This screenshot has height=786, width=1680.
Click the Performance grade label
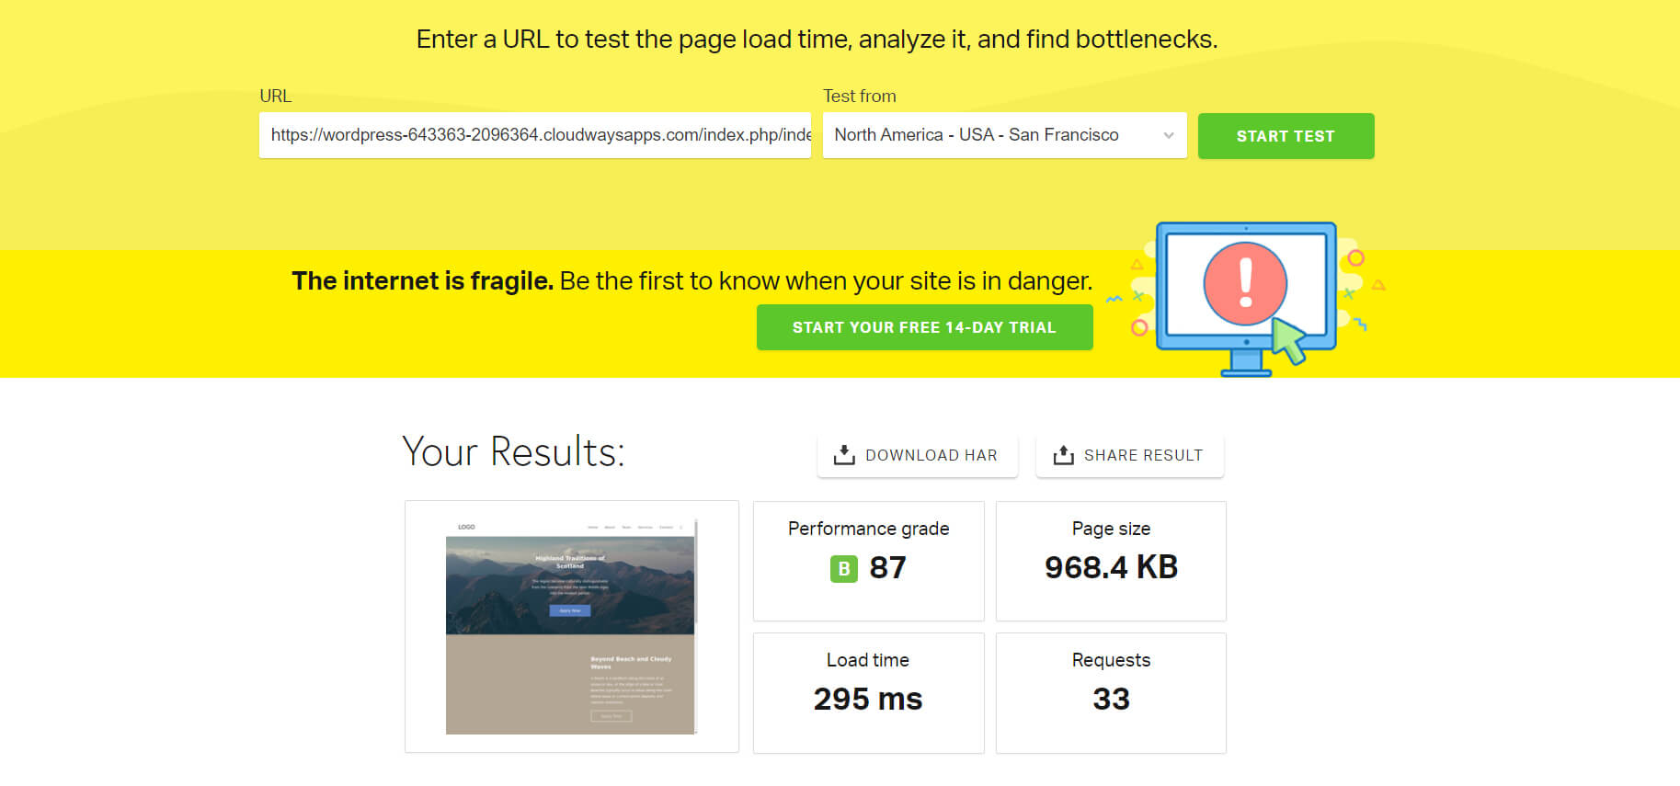tap(868, 529)
